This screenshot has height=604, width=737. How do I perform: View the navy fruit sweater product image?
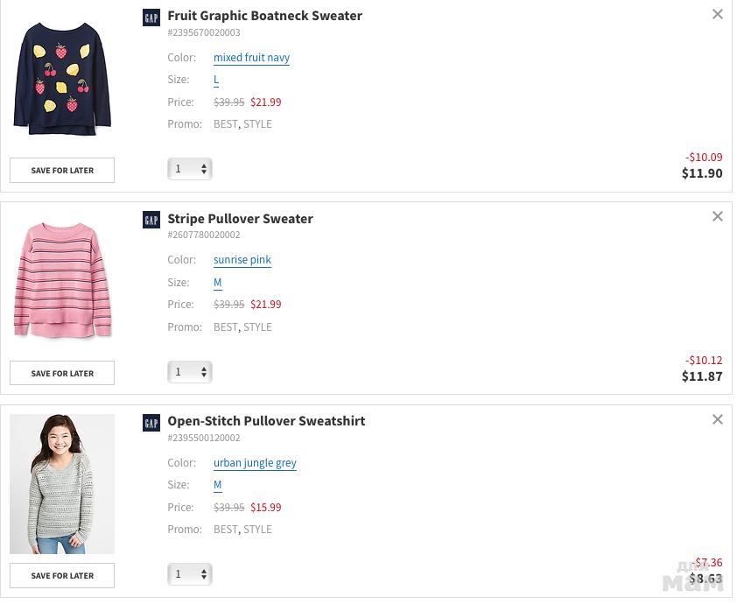point(62,79)
